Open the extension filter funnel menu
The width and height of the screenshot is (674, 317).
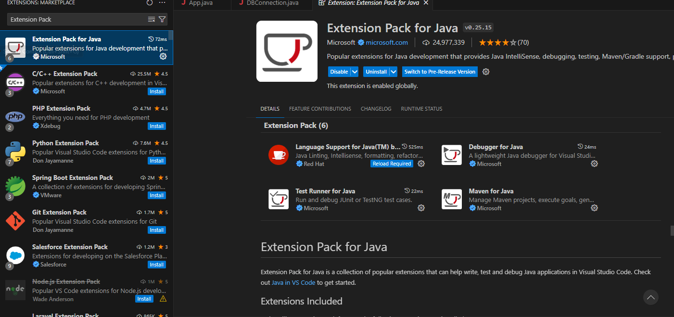(x=162, y=19)
